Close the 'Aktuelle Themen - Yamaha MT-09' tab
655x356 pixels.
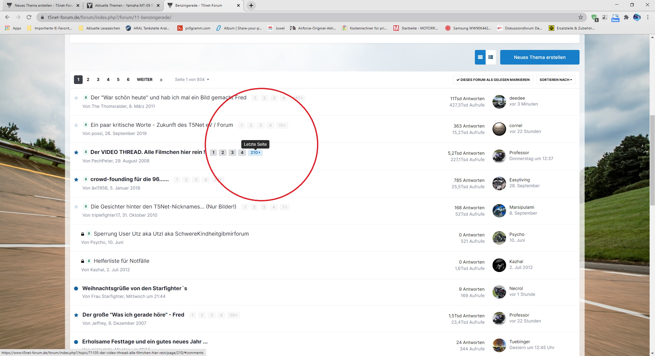[158, 5]
